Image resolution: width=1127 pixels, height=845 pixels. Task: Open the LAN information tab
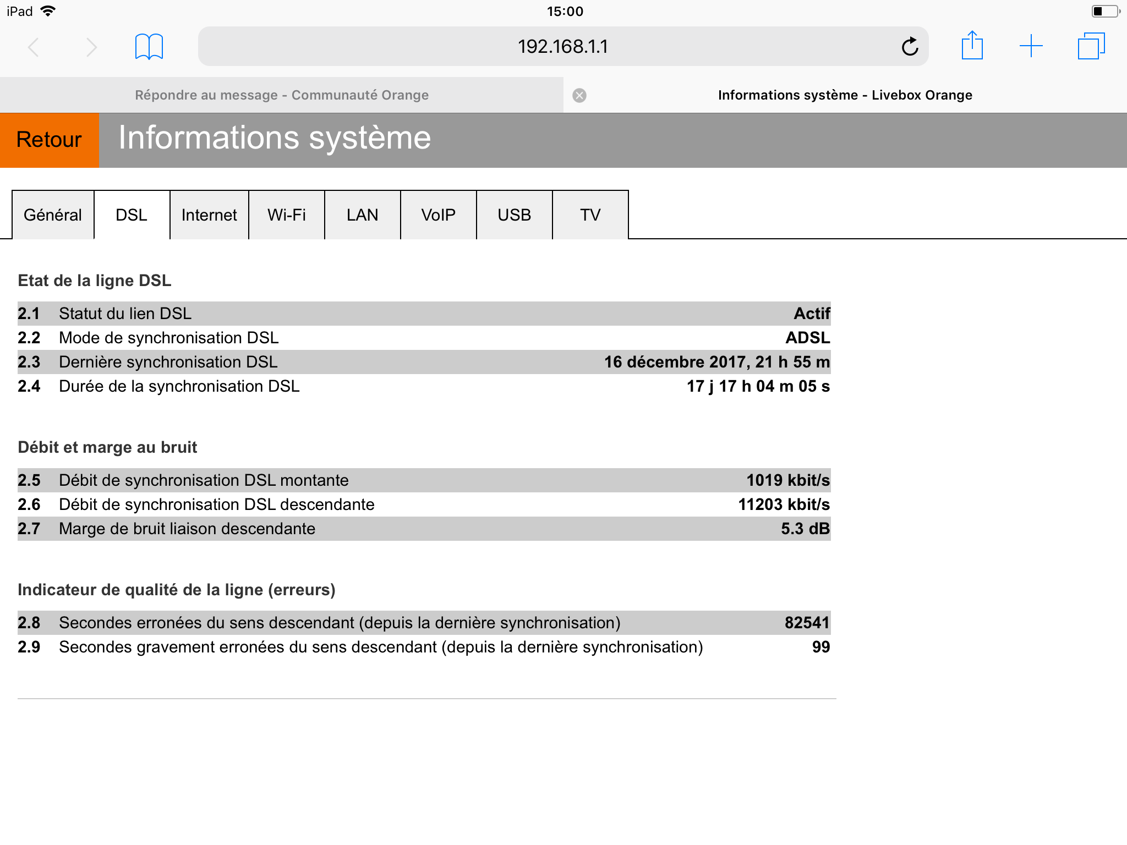click(x=362, y=215)
